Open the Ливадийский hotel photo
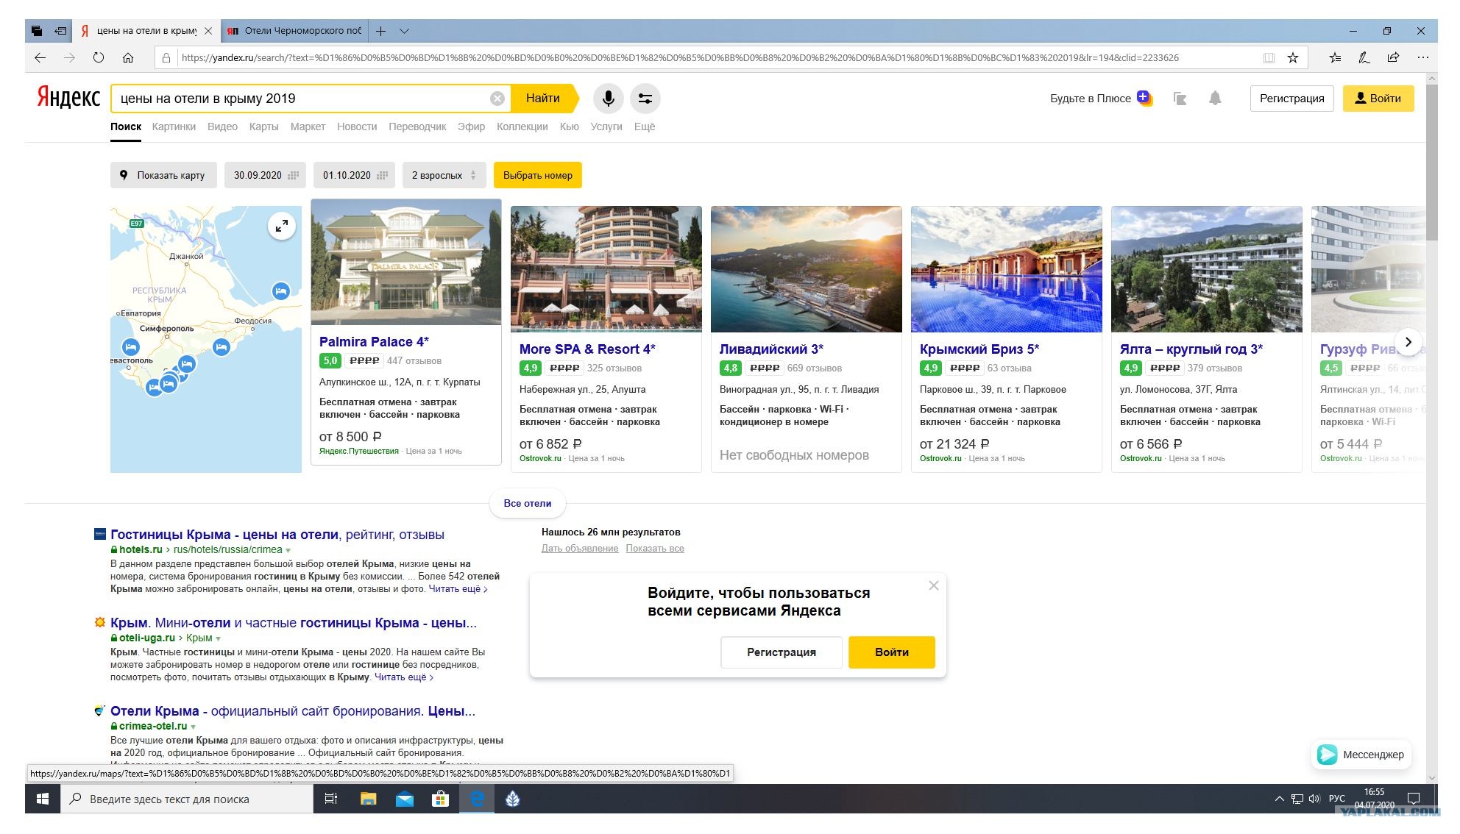This screenshot has height=834, width=1460. [807, 269]
